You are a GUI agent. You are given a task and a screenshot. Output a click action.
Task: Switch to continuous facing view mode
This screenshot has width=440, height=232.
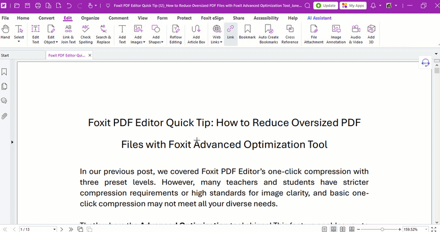click(351, 229)
